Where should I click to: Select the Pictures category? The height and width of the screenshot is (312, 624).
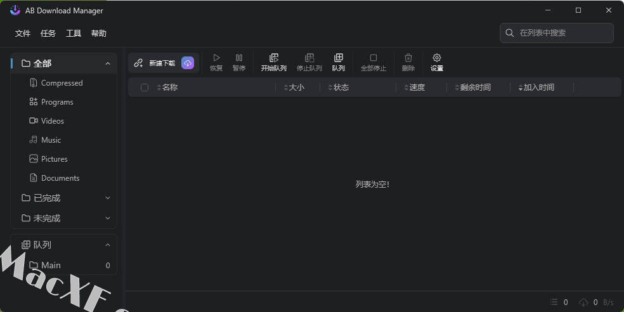(63, 159)
